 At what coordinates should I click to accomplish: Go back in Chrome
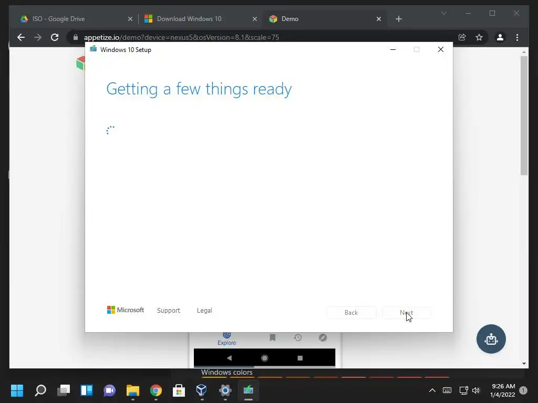(21, 37)
